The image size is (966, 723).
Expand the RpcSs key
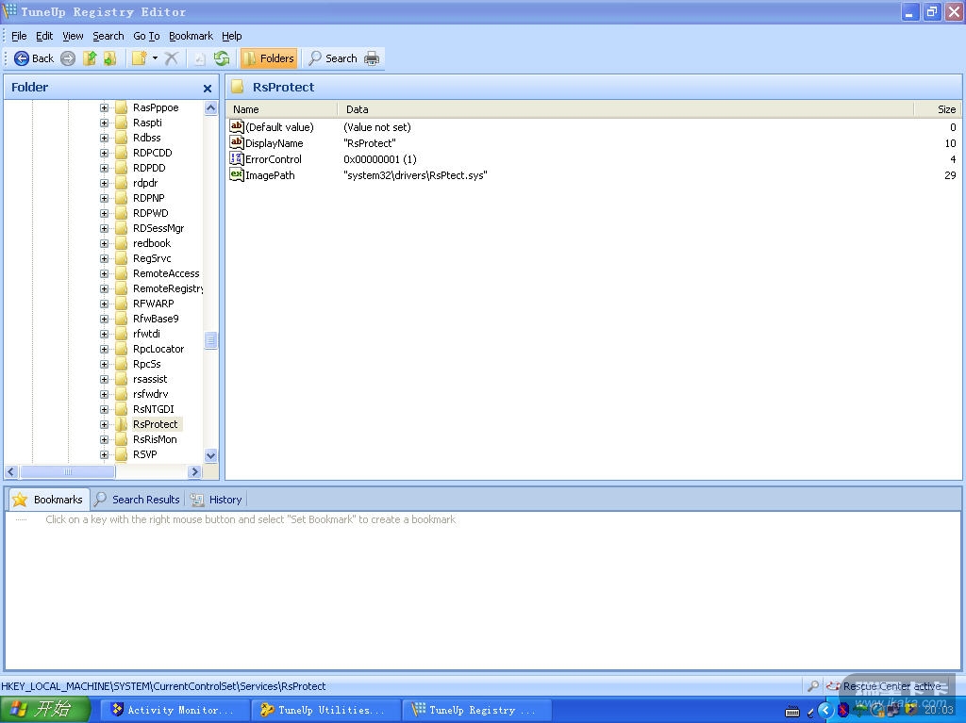(104, 364)
